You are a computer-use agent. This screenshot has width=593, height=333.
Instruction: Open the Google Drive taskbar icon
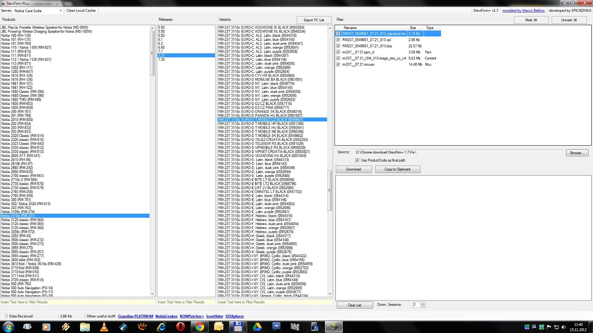coord(257,327)
